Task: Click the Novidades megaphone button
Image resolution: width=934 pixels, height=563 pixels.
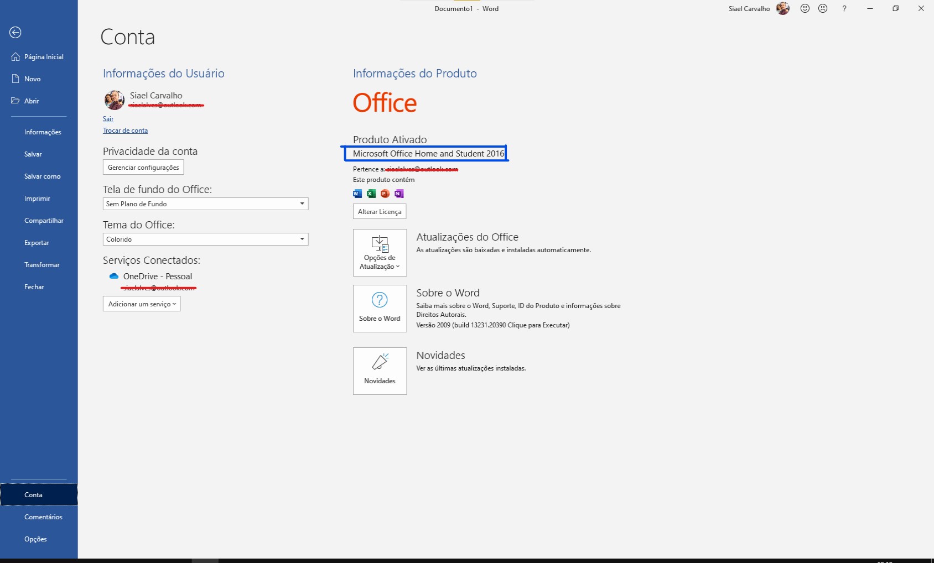Action: [380, 371]
